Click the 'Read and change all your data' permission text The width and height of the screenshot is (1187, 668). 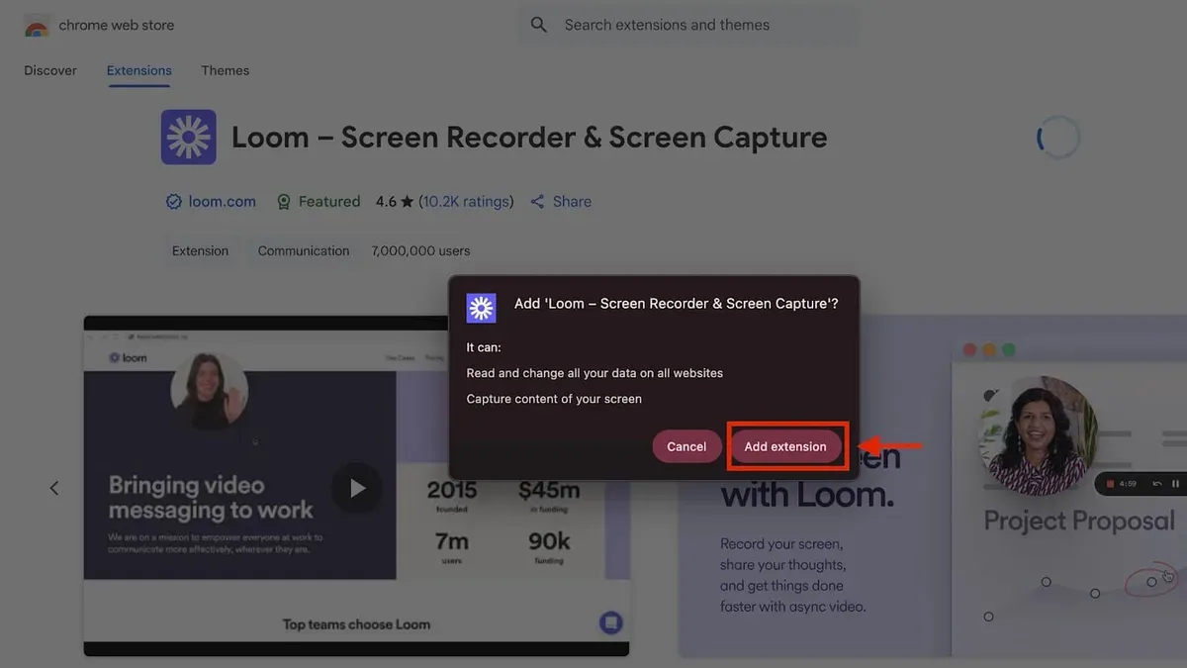coord(594,373)
